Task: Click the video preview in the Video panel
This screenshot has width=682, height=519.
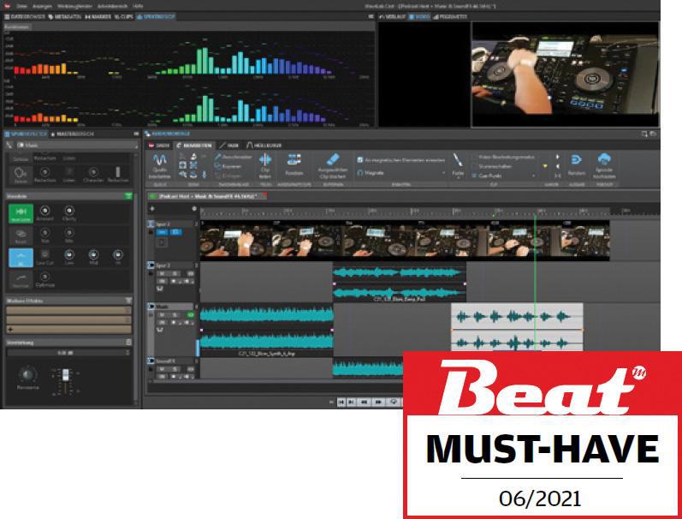Action: click(566, 75)
